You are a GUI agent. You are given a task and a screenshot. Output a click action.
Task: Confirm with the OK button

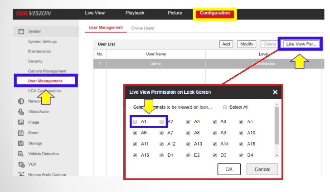pos(229,169)
